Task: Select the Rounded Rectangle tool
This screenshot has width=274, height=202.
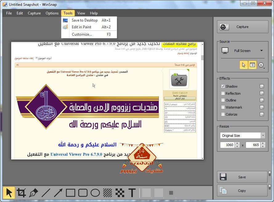Action: click(83, 193)
